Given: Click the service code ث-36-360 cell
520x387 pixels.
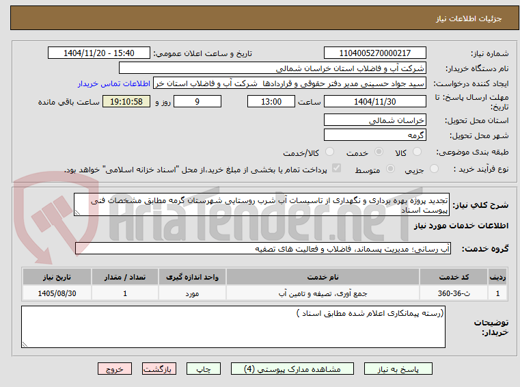Looking at the screenshot, I should point(454,293).
